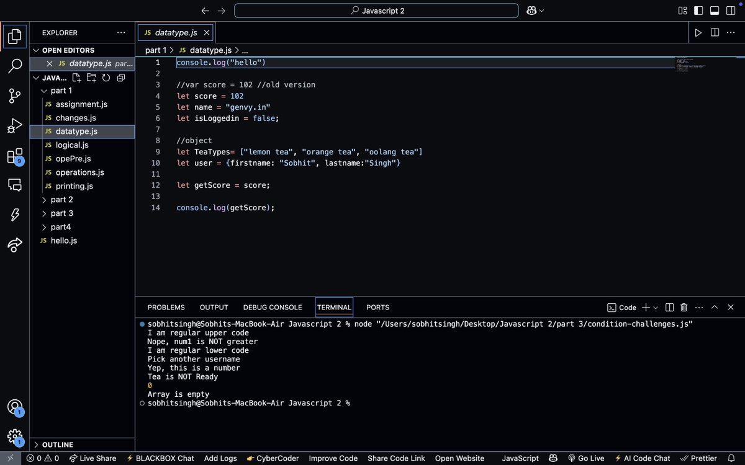Toggle the secondary side bar visibility
745x465 pixels.
[x=731, y=11]
